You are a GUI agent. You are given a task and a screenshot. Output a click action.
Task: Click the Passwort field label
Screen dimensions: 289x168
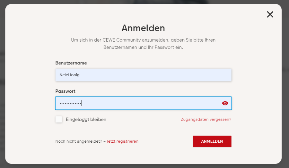pos(65,91)
